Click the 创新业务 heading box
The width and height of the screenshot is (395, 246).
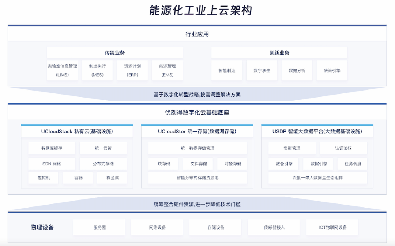click(279, 52)
